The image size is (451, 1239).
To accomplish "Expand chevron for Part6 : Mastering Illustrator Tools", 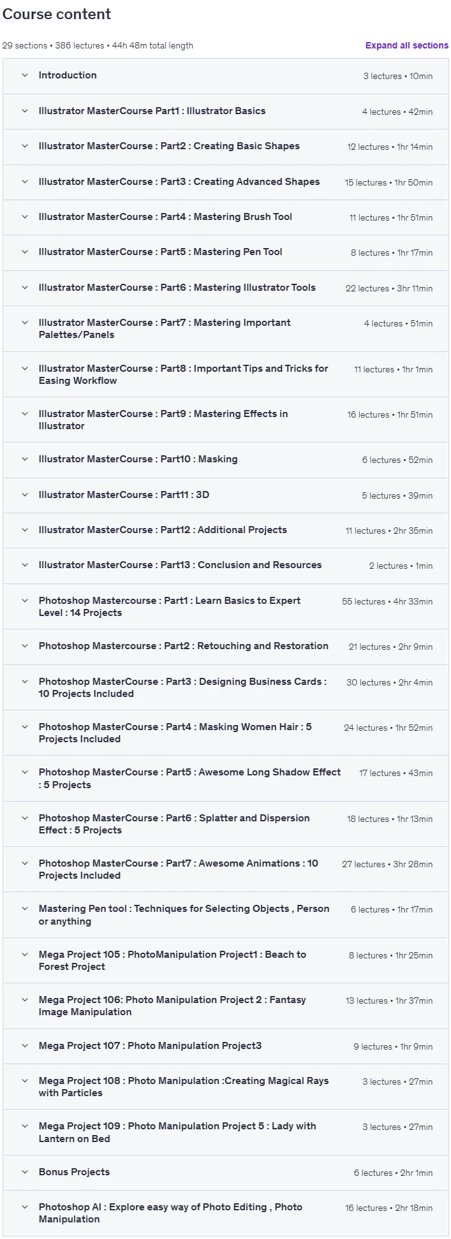I will [x=25, y=288].
